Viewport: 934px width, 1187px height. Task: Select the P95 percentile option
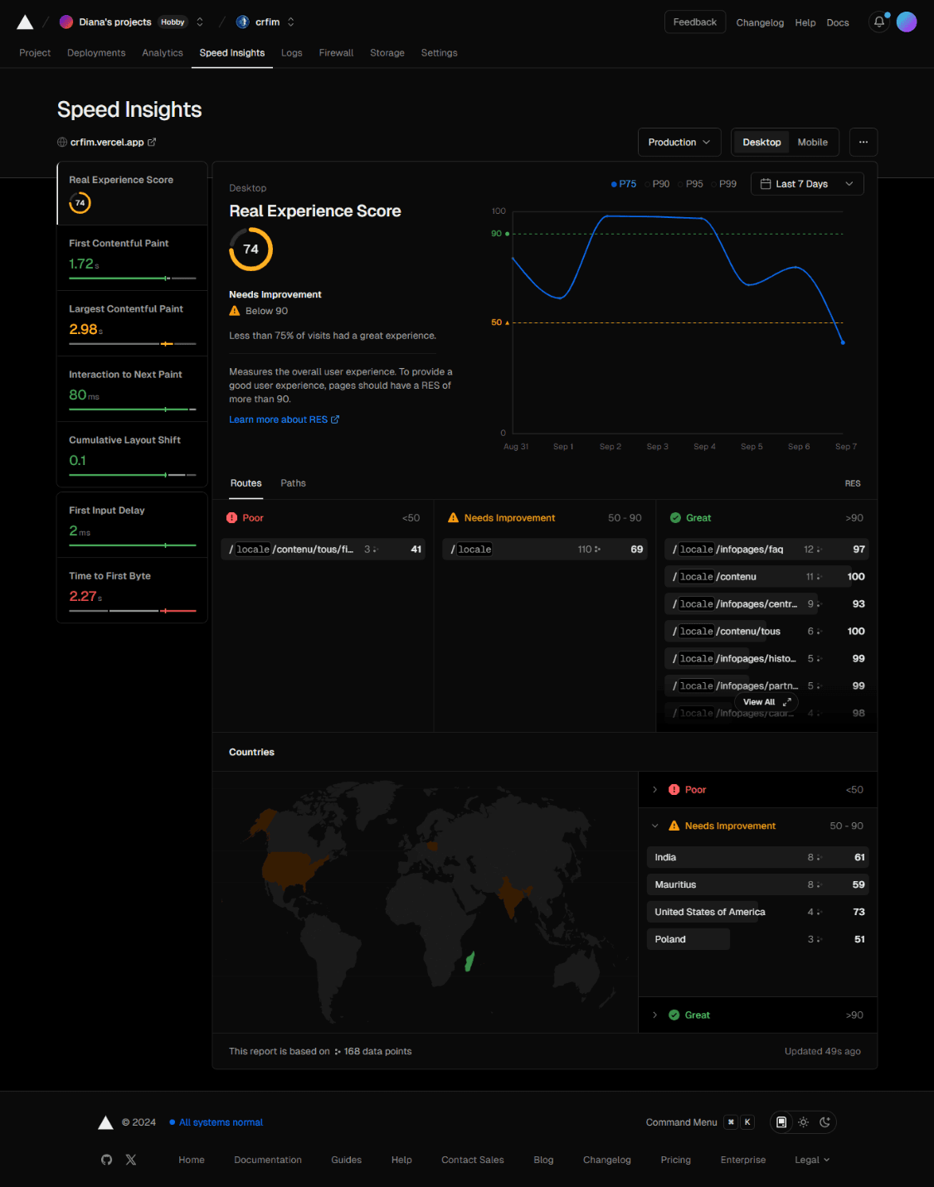[690, 184]
